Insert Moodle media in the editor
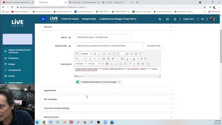Screen dimensions: 222x125 coord(136,54)
